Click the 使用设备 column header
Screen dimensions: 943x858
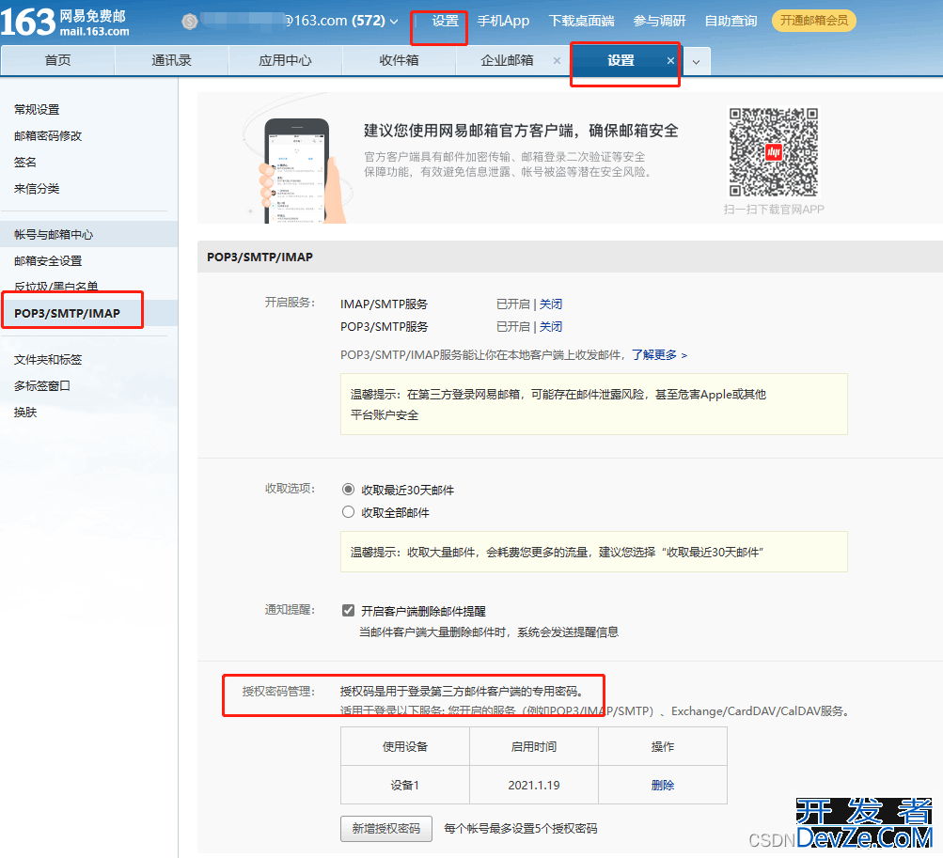click(x=404, y=746)
